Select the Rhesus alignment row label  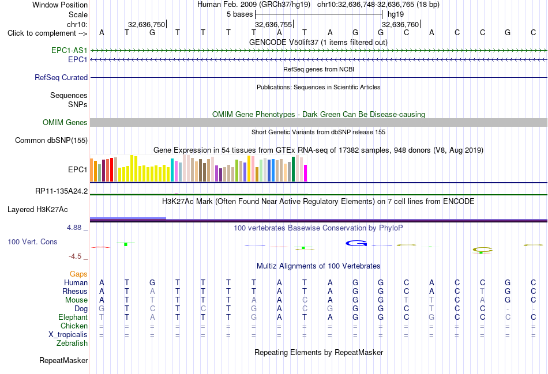pyautogui.click(x=75, y=291)
